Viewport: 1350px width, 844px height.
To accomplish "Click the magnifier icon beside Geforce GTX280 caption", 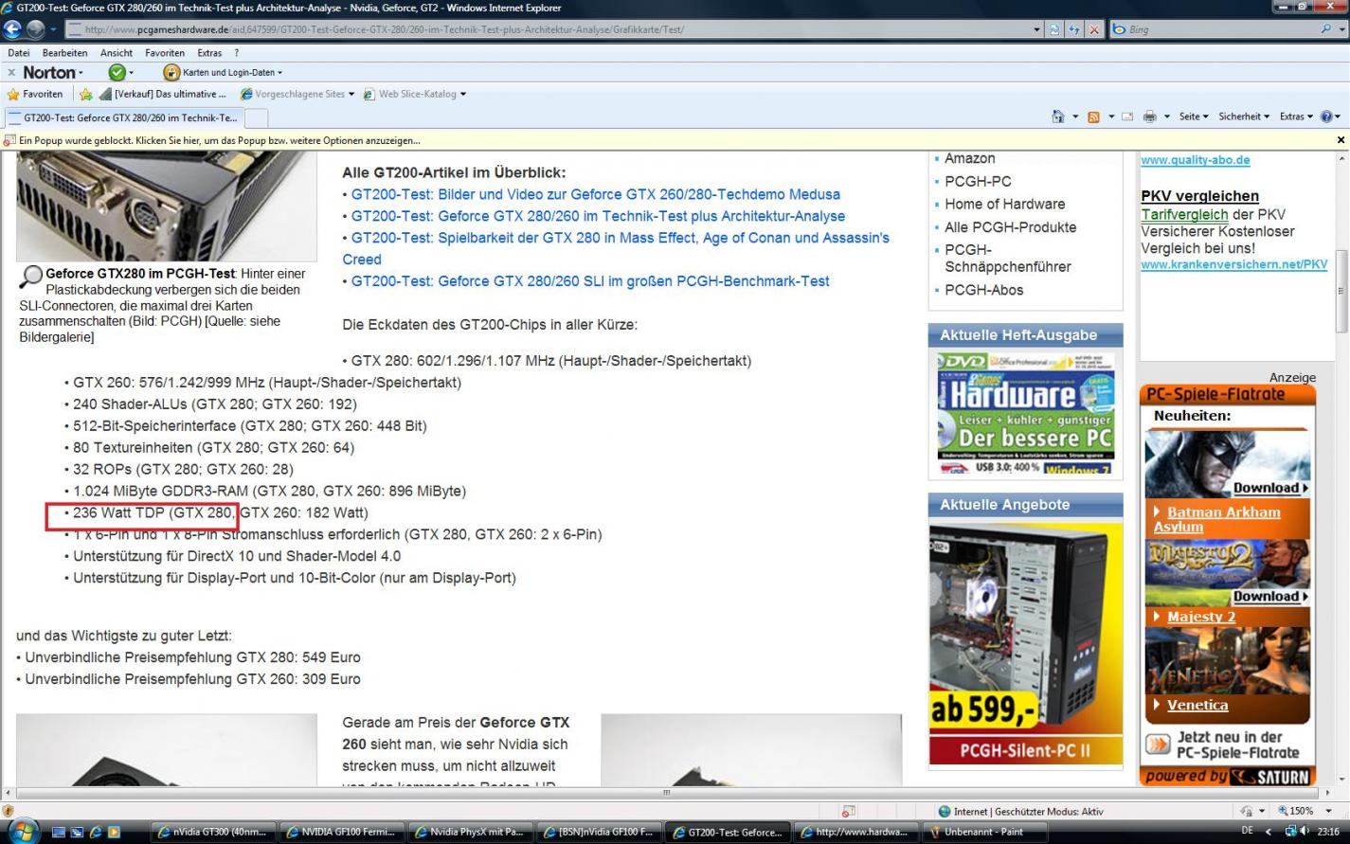I will click(30, 276).
